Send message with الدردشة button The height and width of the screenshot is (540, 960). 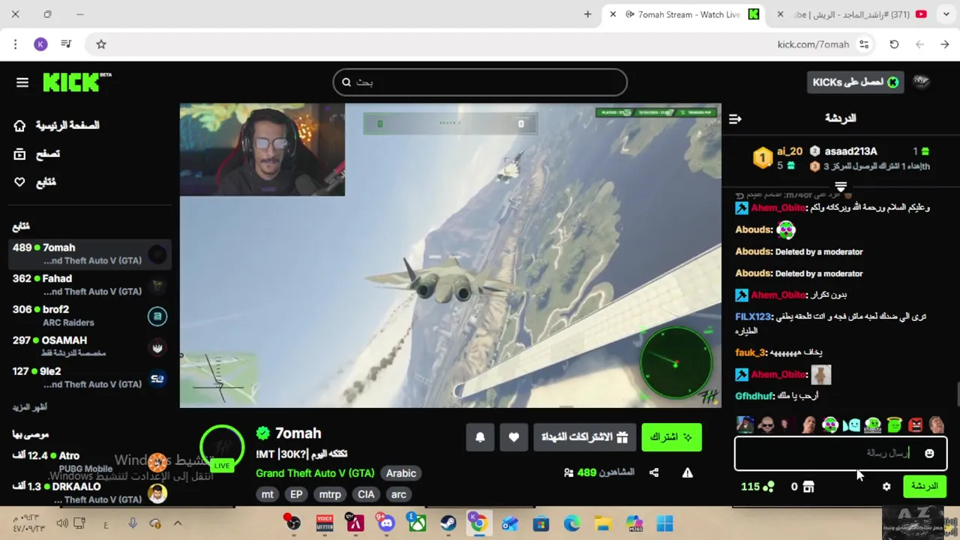click(925, 486)
